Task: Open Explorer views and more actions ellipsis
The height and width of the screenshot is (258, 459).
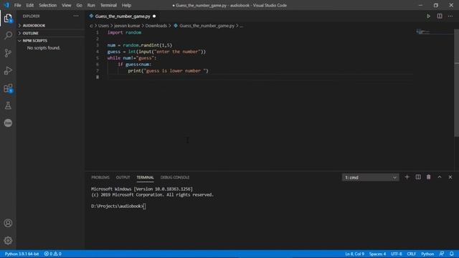Action: tap(76, 16)
